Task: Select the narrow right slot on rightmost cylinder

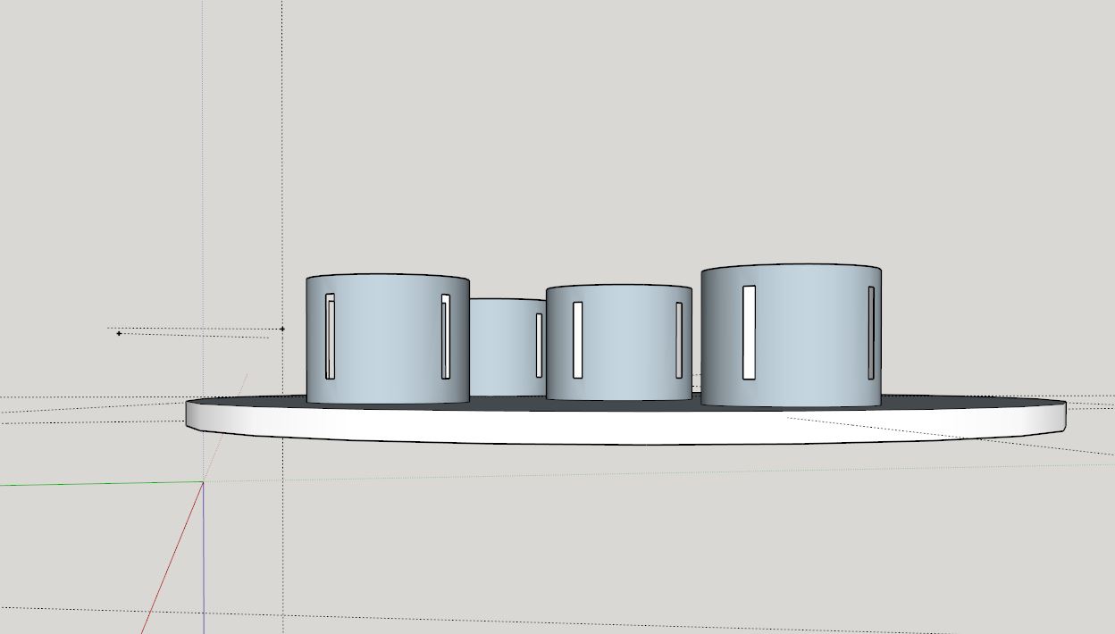Action: 871,332
